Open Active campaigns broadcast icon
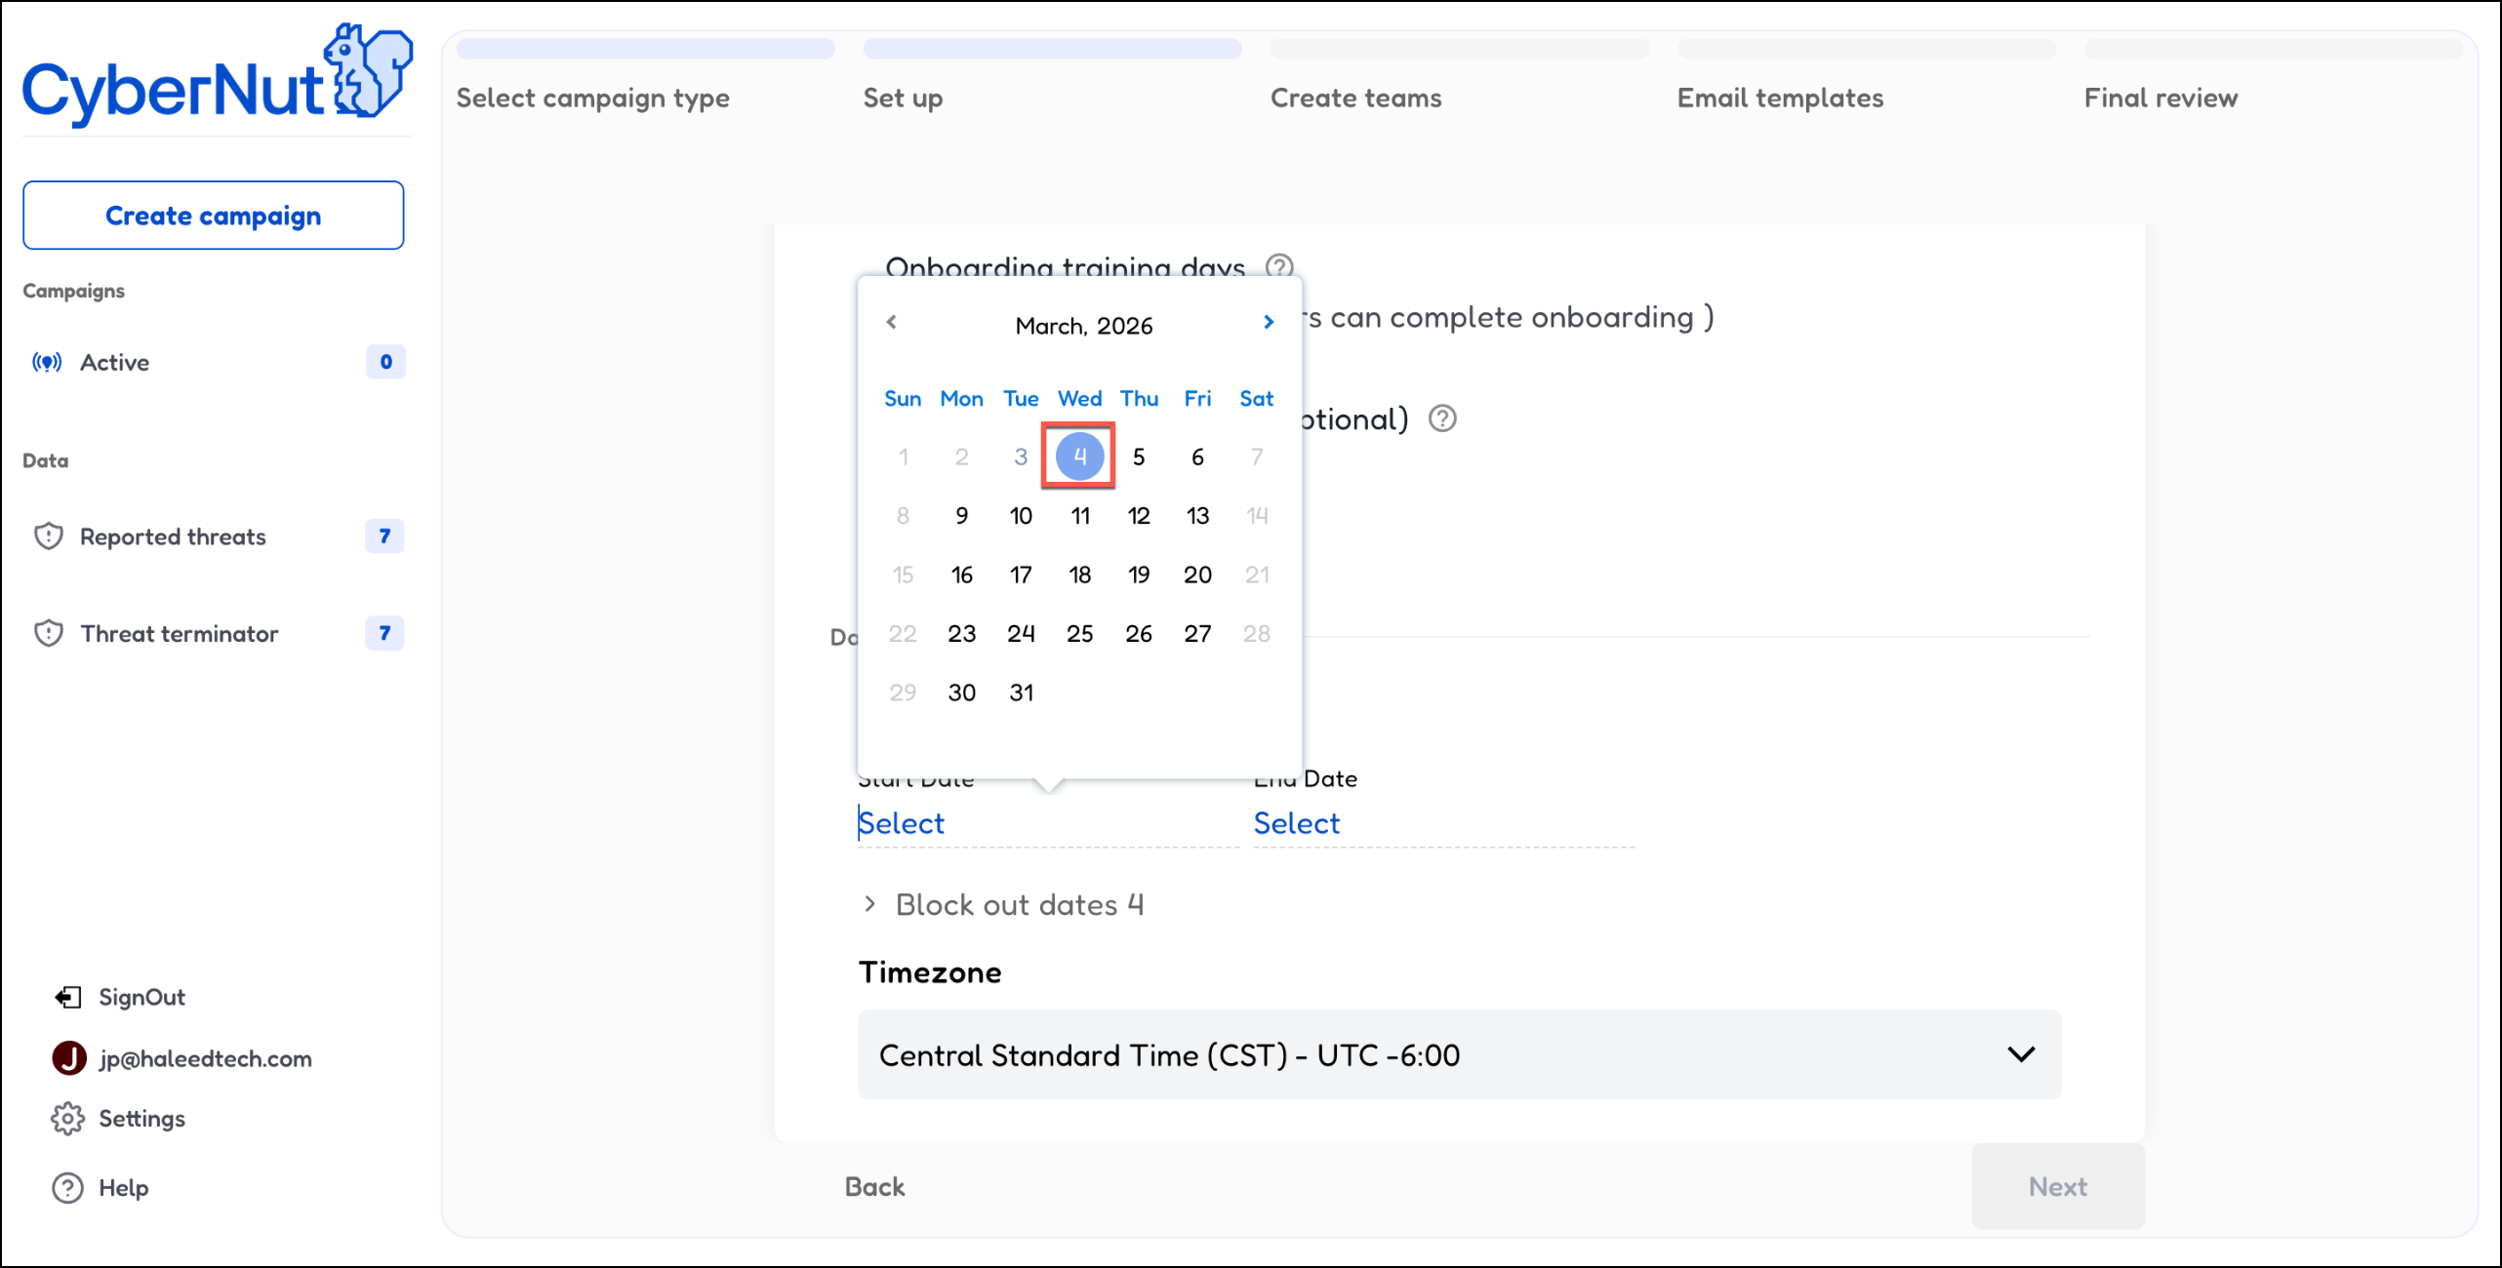 click(47, 363)
